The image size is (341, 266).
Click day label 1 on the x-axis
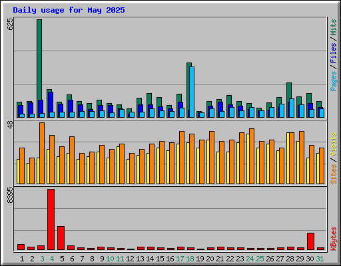pos(22,259)
